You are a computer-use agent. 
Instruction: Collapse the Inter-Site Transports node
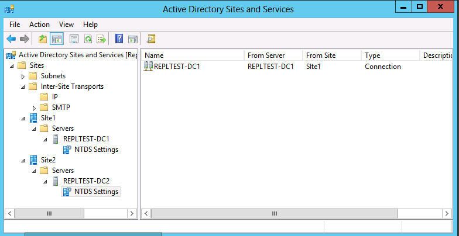(x=23, y=87)
